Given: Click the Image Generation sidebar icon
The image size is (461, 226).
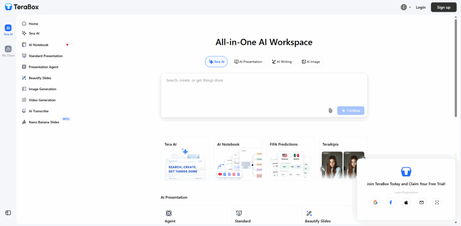Looking at the screenshot, I should coord(24,89).
